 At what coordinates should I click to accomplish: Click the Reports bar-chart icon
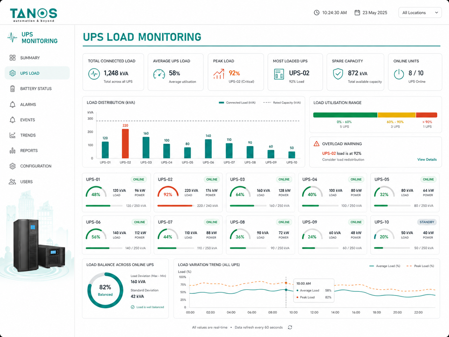click(x=12, y=151)
